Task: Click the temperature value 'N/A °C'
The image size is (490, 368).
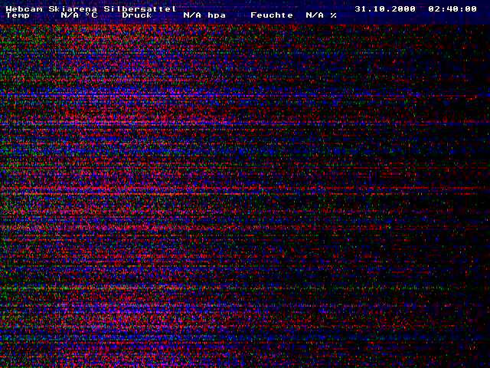Action: tap(79, 15)
